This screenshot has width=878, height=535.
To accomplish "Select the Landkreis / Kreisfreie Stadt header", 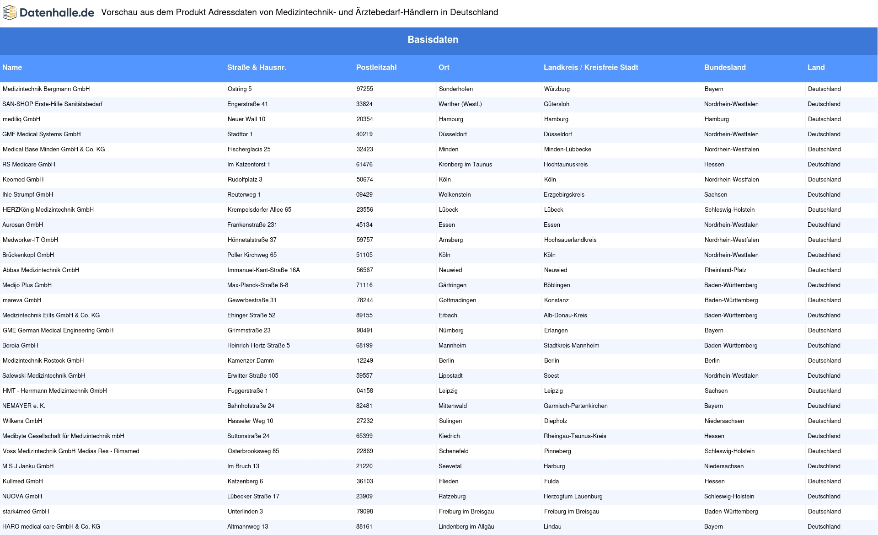I will click(591, 68).
